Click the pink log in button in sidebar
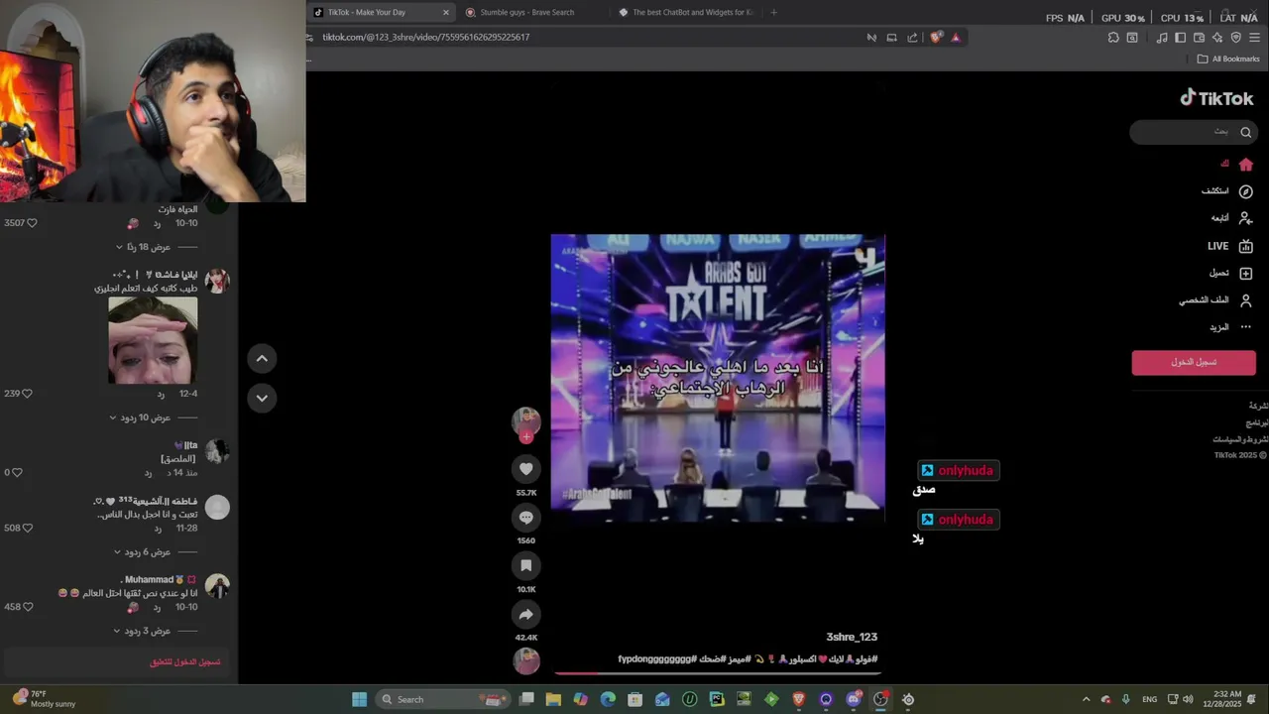The width and height of the screenshot is (1269, 714). coord(1194,362)
